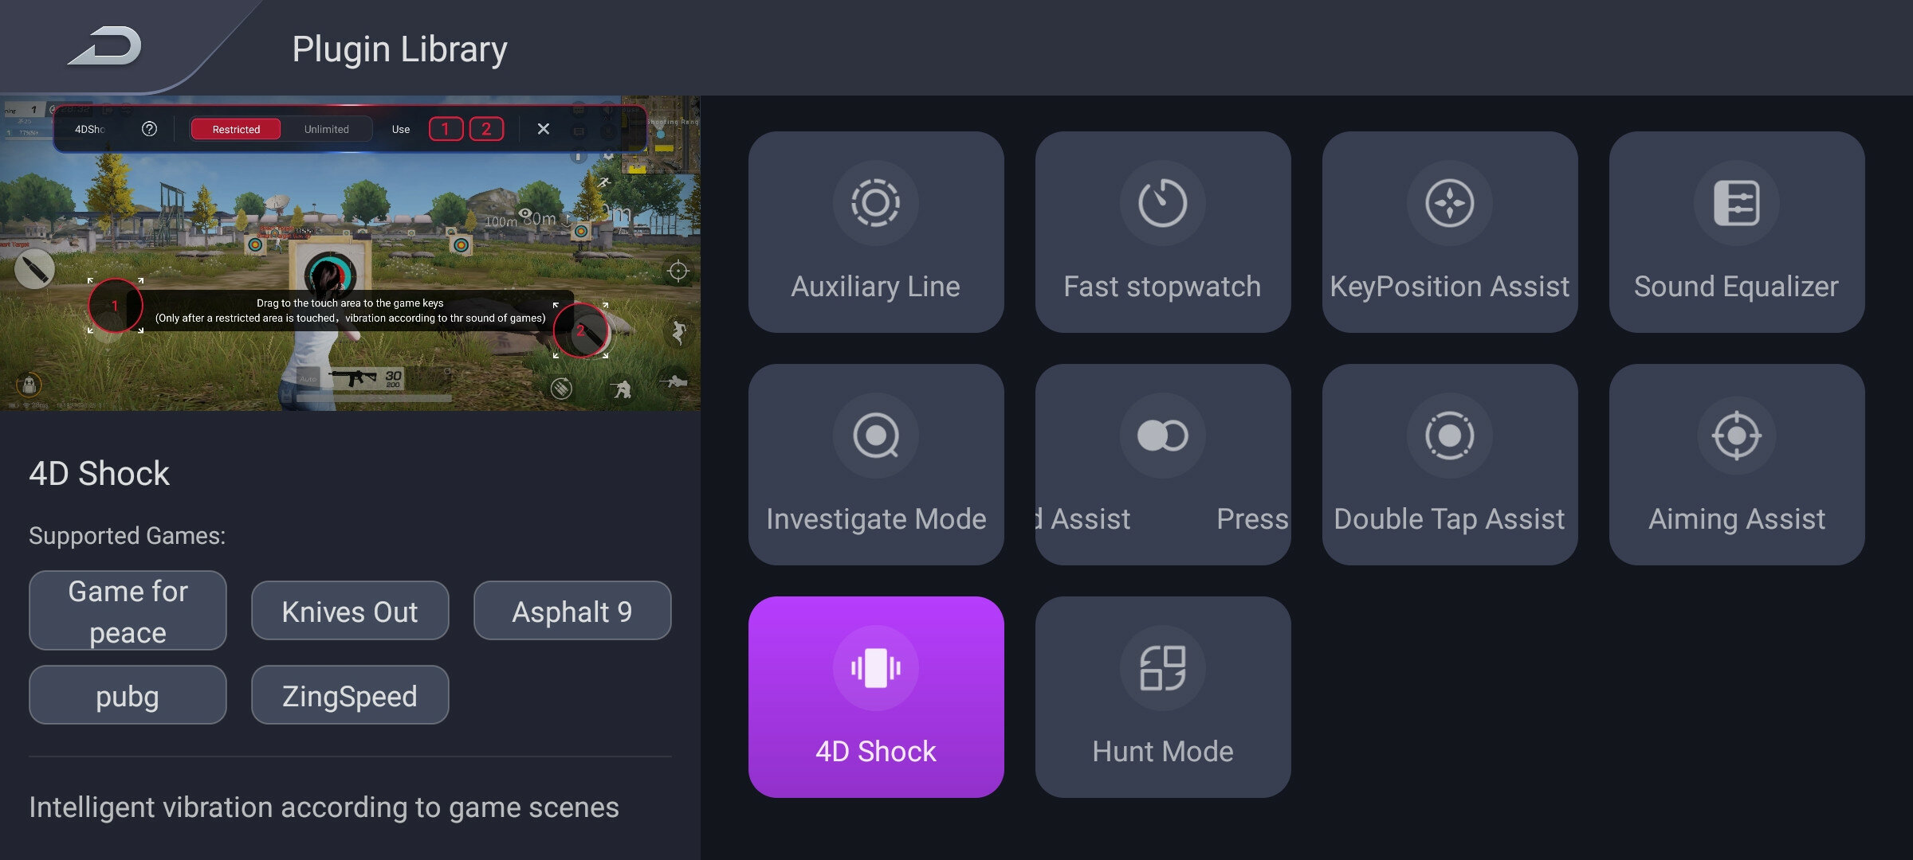Select the highlighted 4D Shock tile
Image resolution: width=1913 pixels, height=860 pixels.
(876, 697)
